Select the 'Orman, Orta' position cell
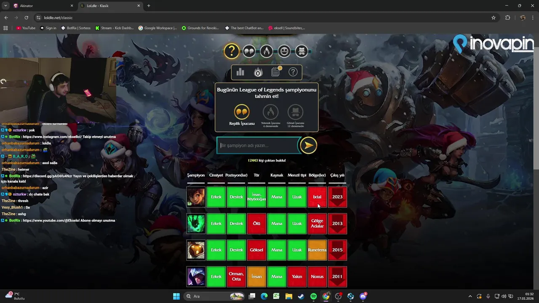The image size is (539, 303). click(236, 276)
